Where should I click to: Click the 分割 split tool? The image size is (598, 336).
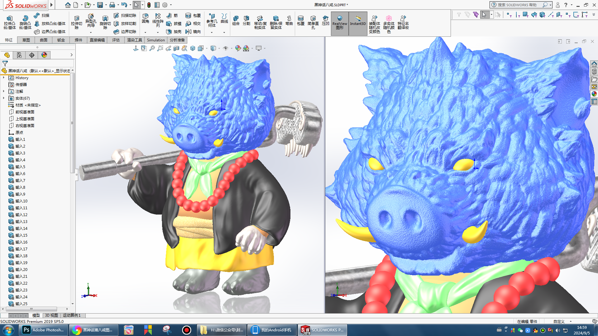coord(246,20)
